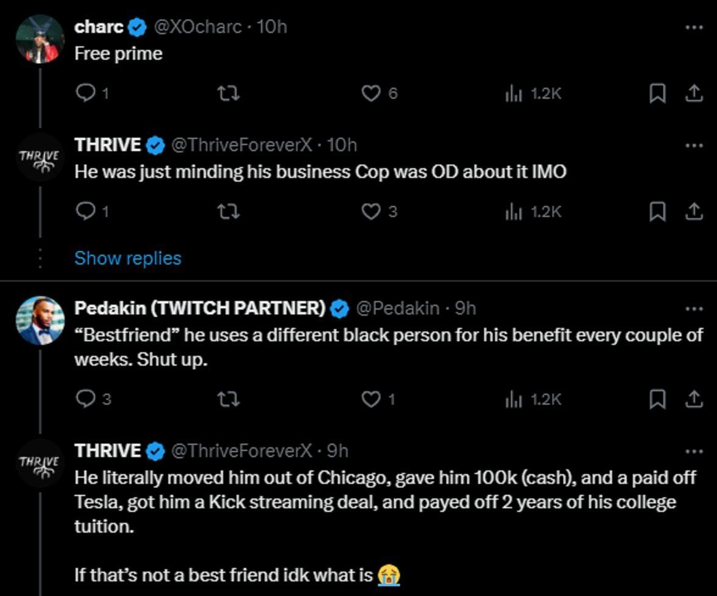This screenshot has height=596, width=717.
Task: Open more options on THRIVE's Chicago reply
Action: pyautogui.click(x=694, y=451)
